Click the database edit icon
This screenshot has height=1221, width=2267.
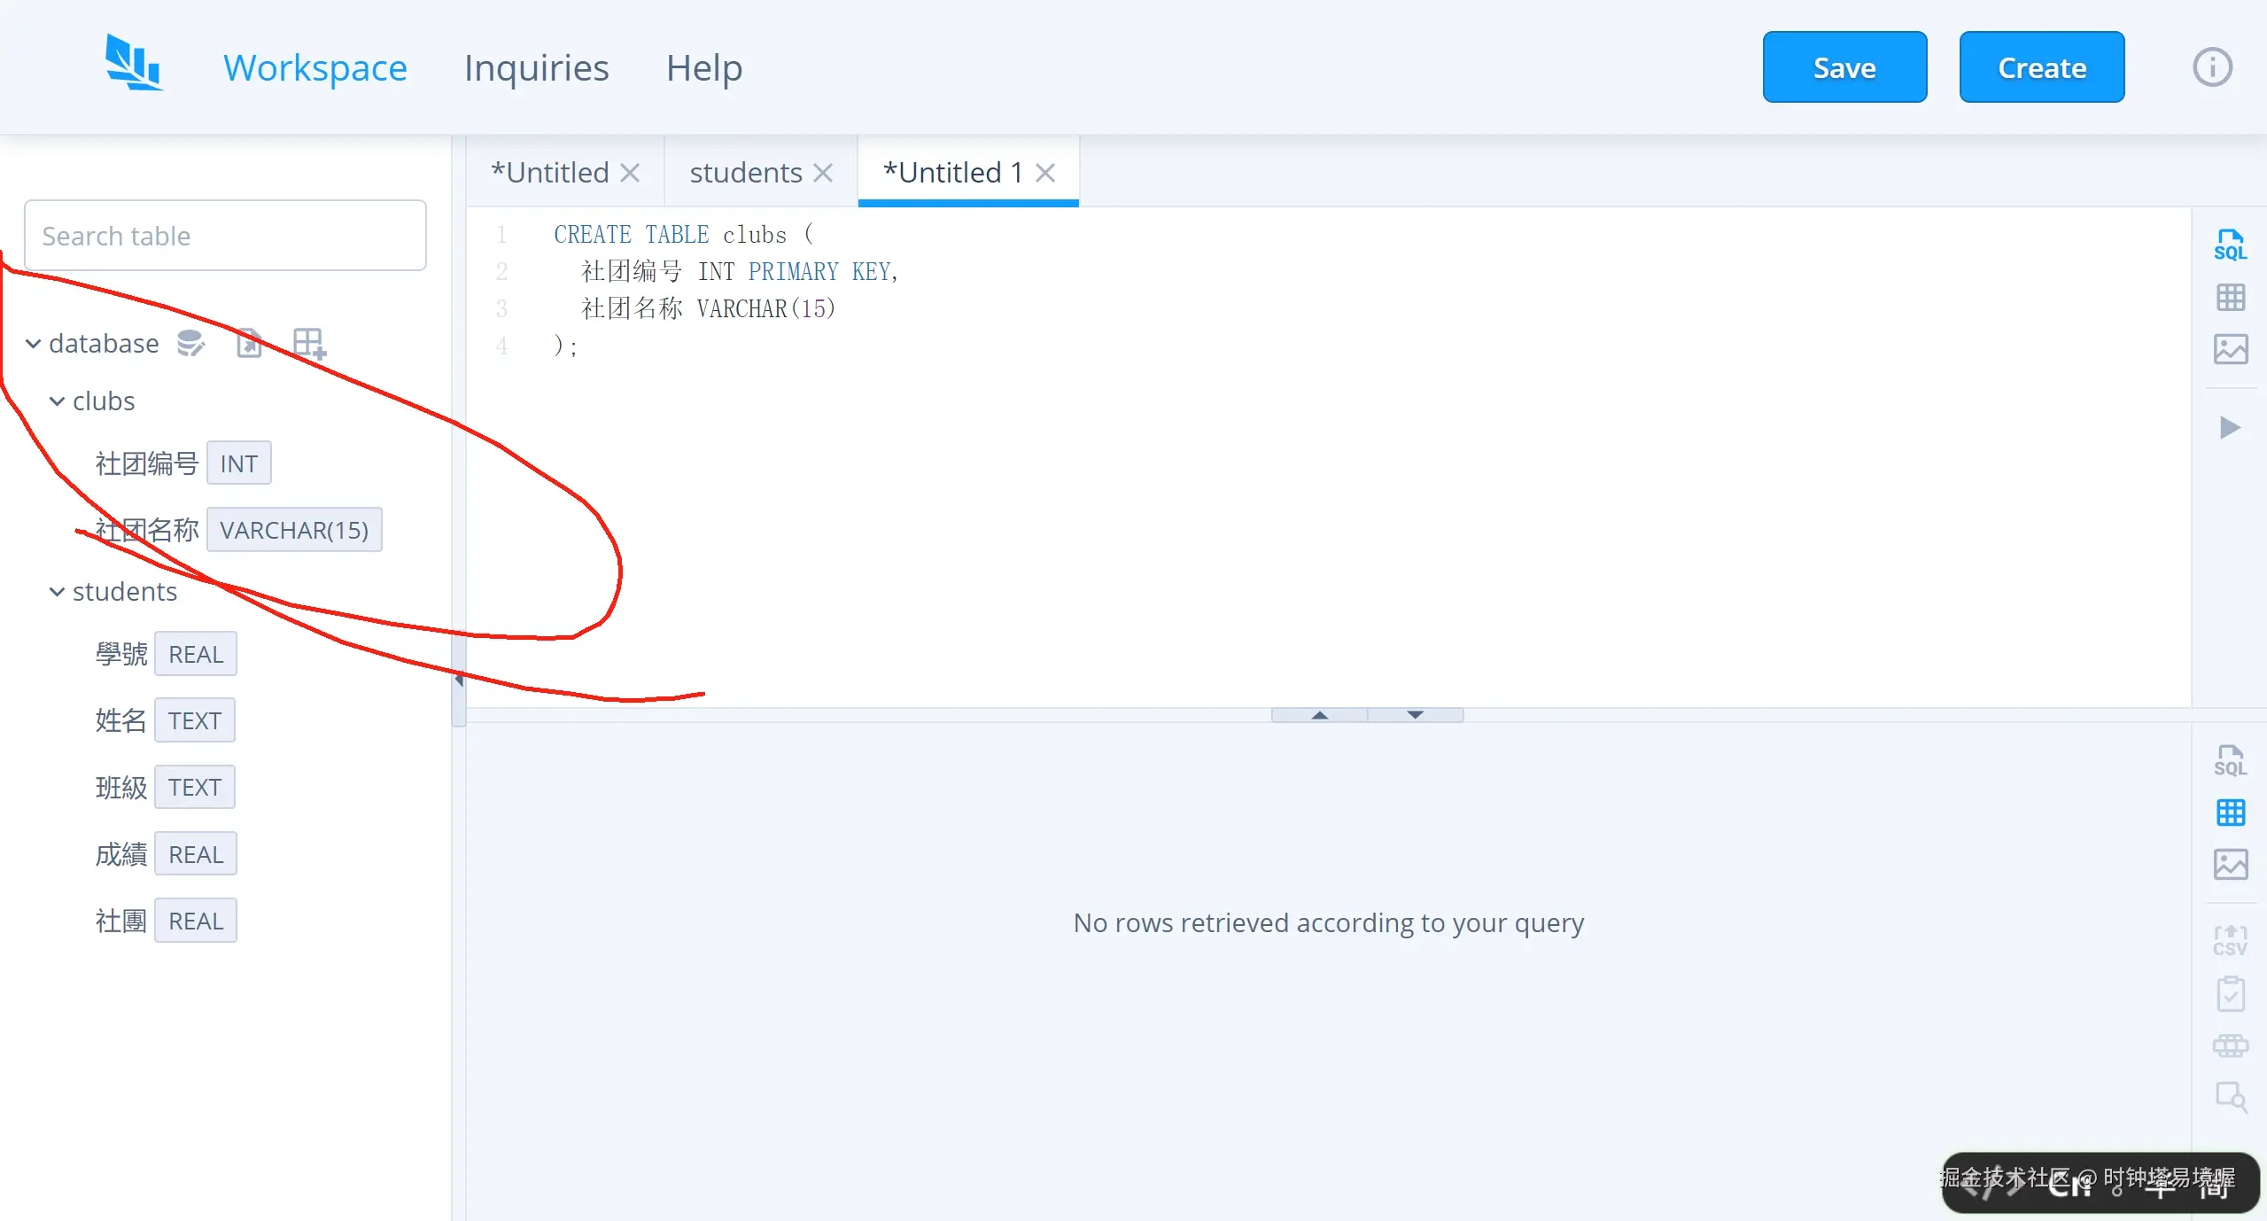190,343
